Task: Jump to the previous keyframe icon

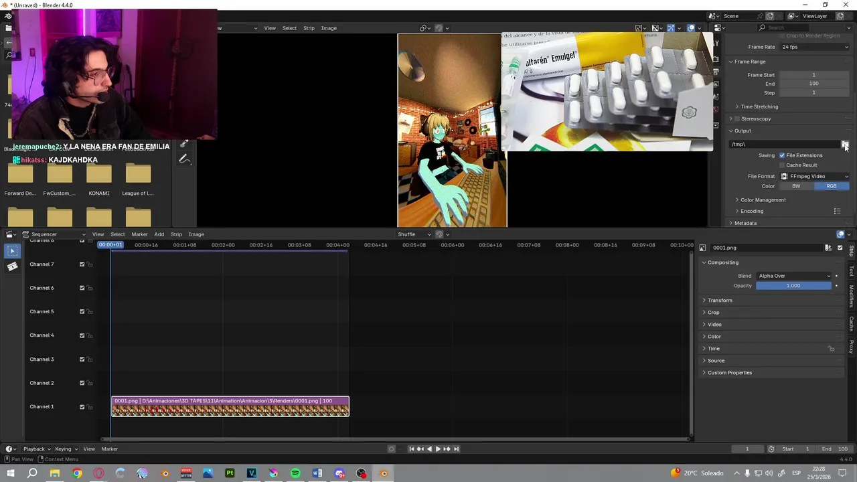Action: 420,449
